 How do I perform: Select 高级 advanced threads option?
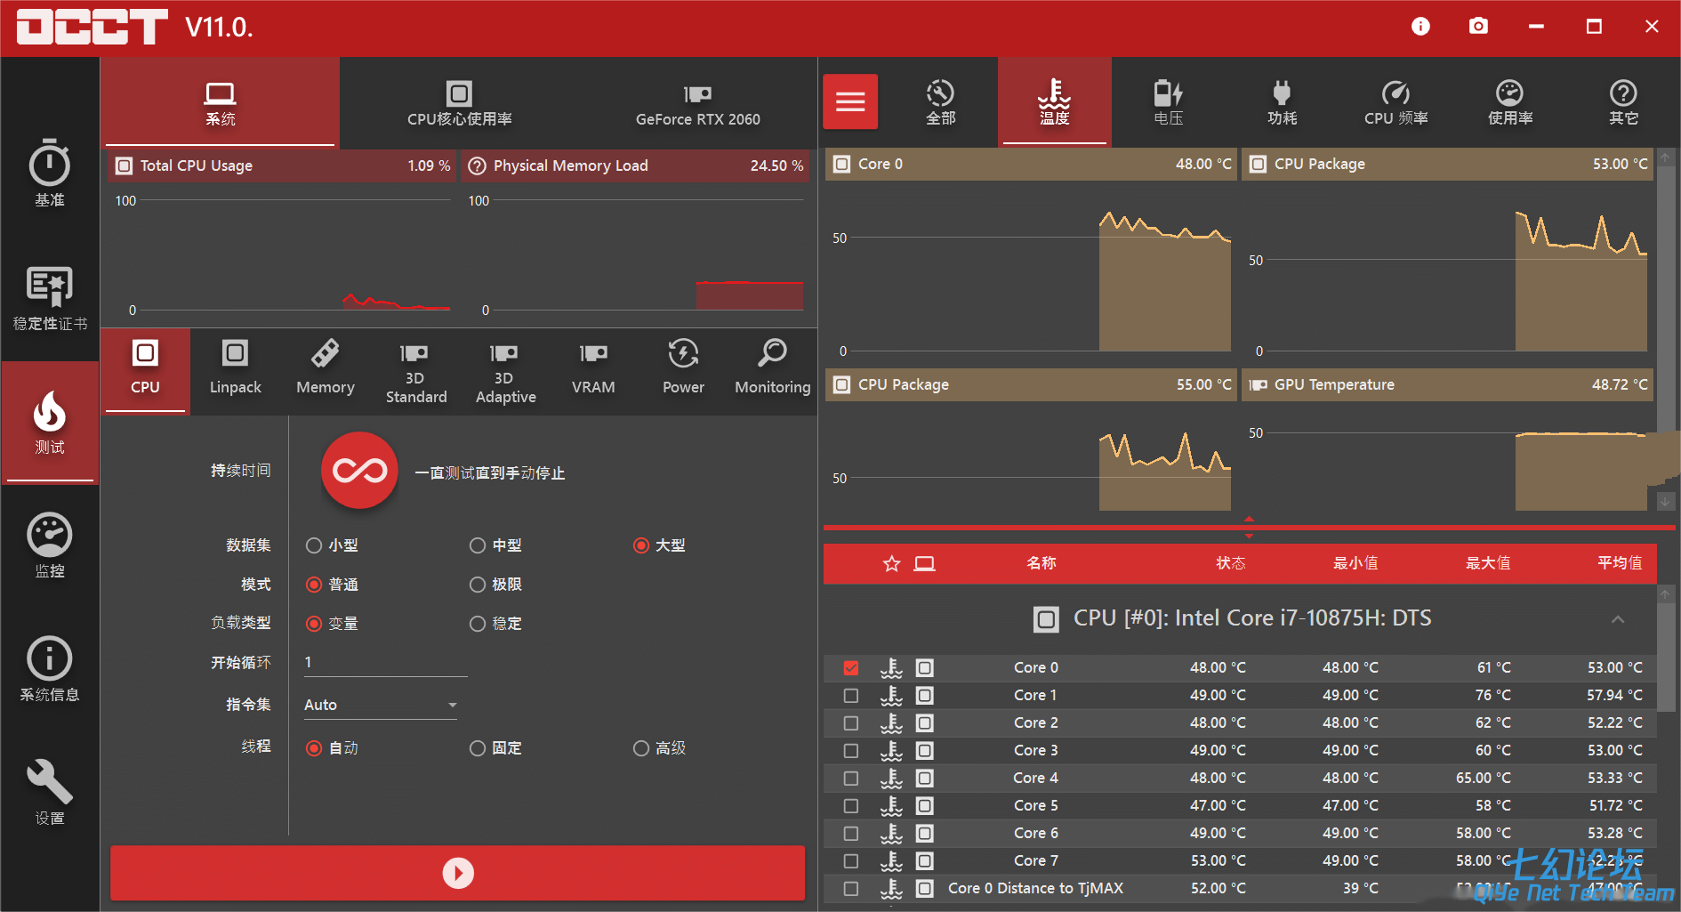point(659,748)
